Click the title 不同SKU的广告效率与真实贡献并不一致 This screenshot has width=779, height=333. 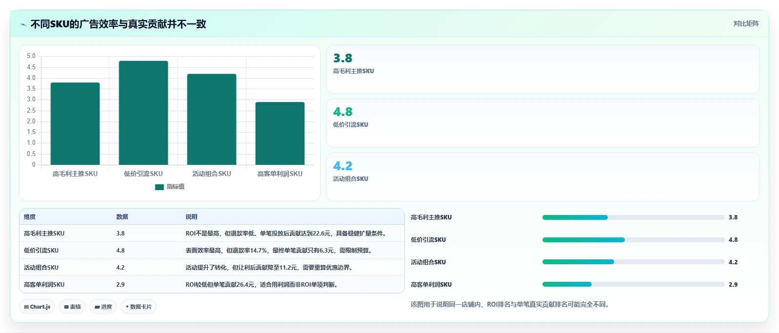coord(119,24)
